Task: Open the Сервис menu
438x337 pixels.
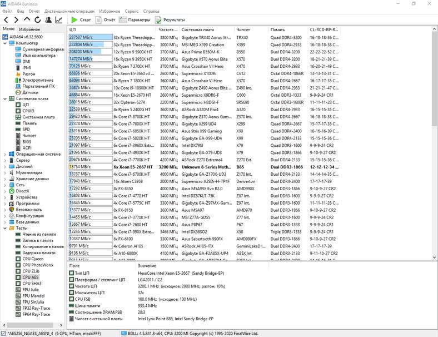Action: pos(132,11)
